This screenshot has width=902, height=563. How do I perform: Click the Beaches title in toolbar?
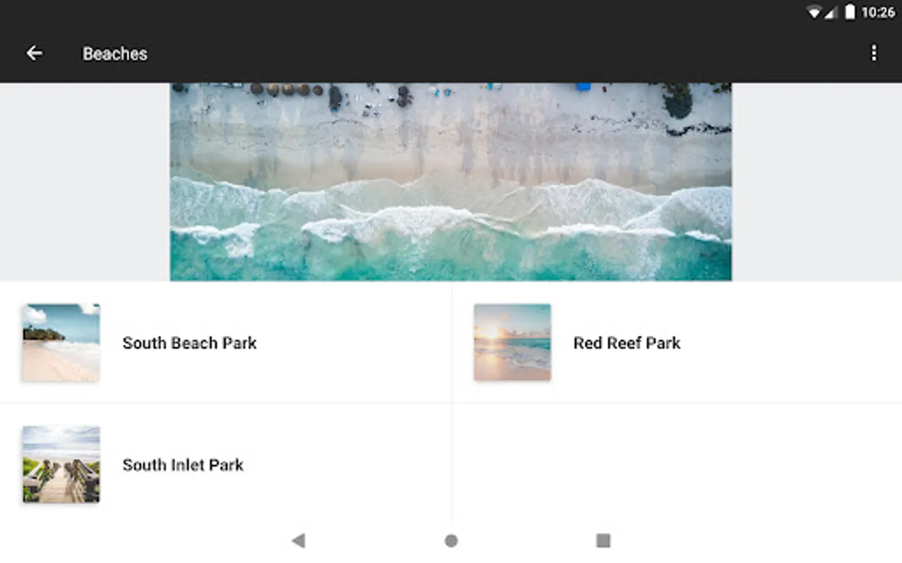[115, 54]
